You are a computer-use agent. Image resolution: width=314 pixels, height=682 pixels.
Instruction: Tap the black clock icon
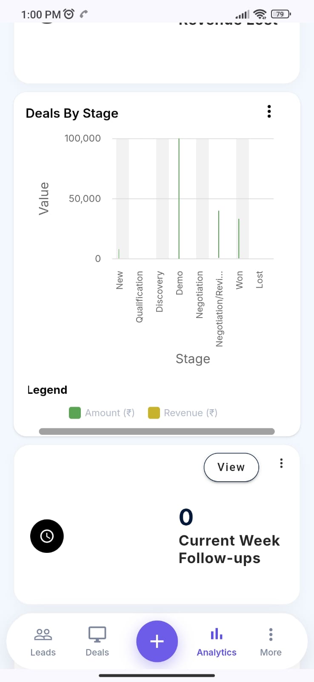47,536
